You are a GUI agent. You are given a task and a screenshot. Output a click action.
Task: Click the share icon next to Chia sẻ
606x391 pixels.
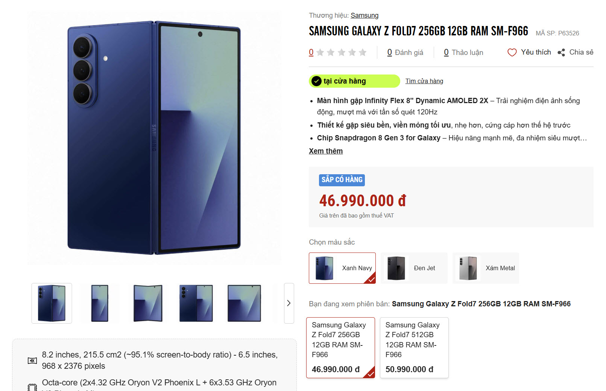tap(561, 52)
